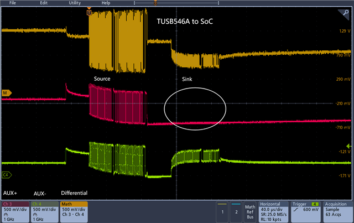Click the bandwidth limit icon in Ch 4
Viewport: 354px width, 223px height.
tap(35, 215)
